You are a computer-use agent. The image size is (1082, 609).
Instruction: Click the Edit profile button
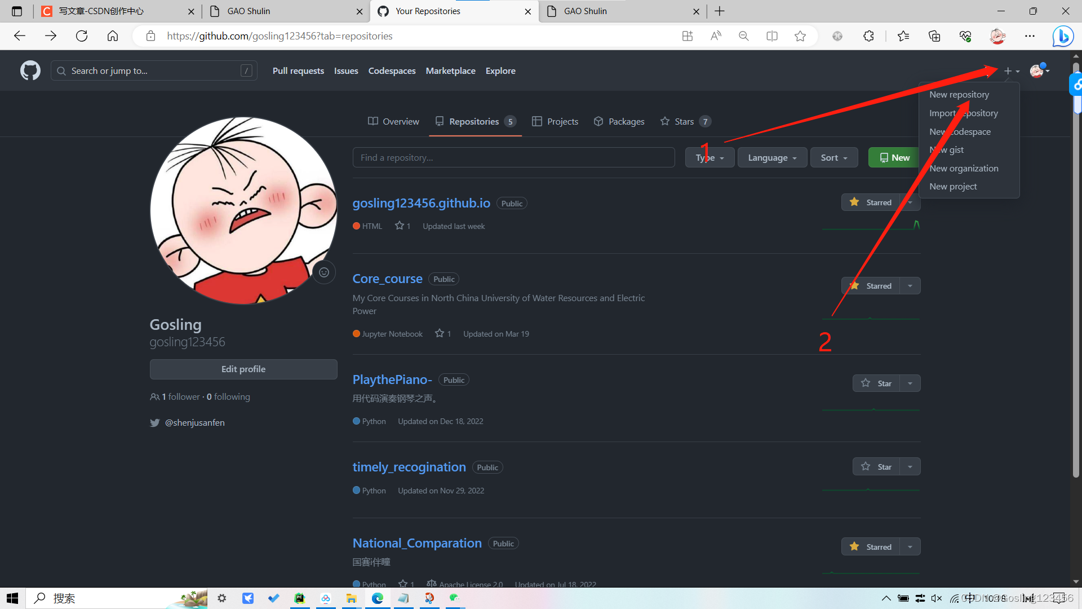click(243, 369)
